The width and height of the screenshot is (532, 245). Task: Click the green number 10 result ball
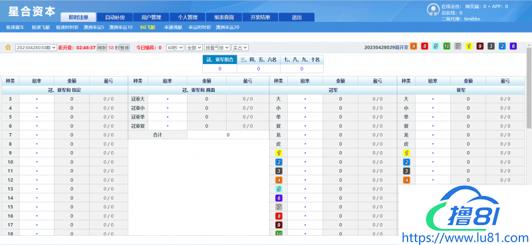(x=446, y=46)
